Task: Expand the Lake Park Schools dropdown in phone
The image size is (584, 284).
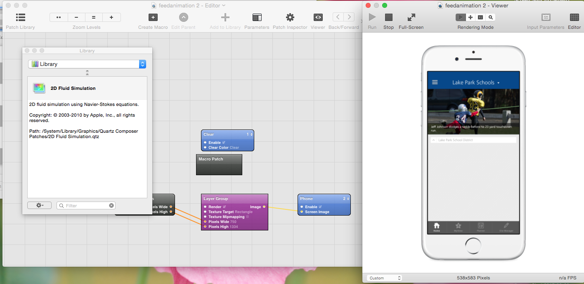Action: [498, 83]
